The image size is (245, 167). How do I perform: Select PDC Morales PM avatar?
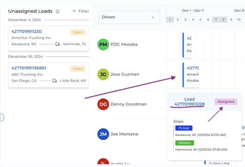point(103,45)
